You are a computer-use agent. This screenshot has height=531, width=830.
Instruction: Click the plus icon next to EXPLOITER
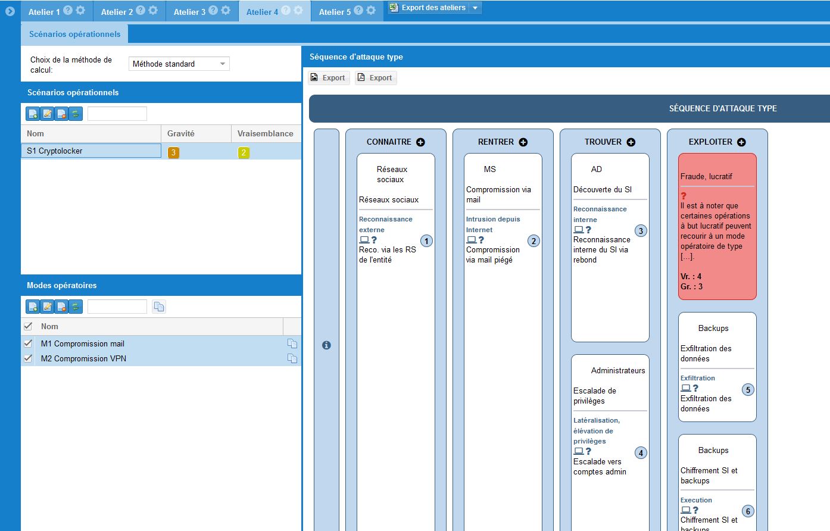741,142
